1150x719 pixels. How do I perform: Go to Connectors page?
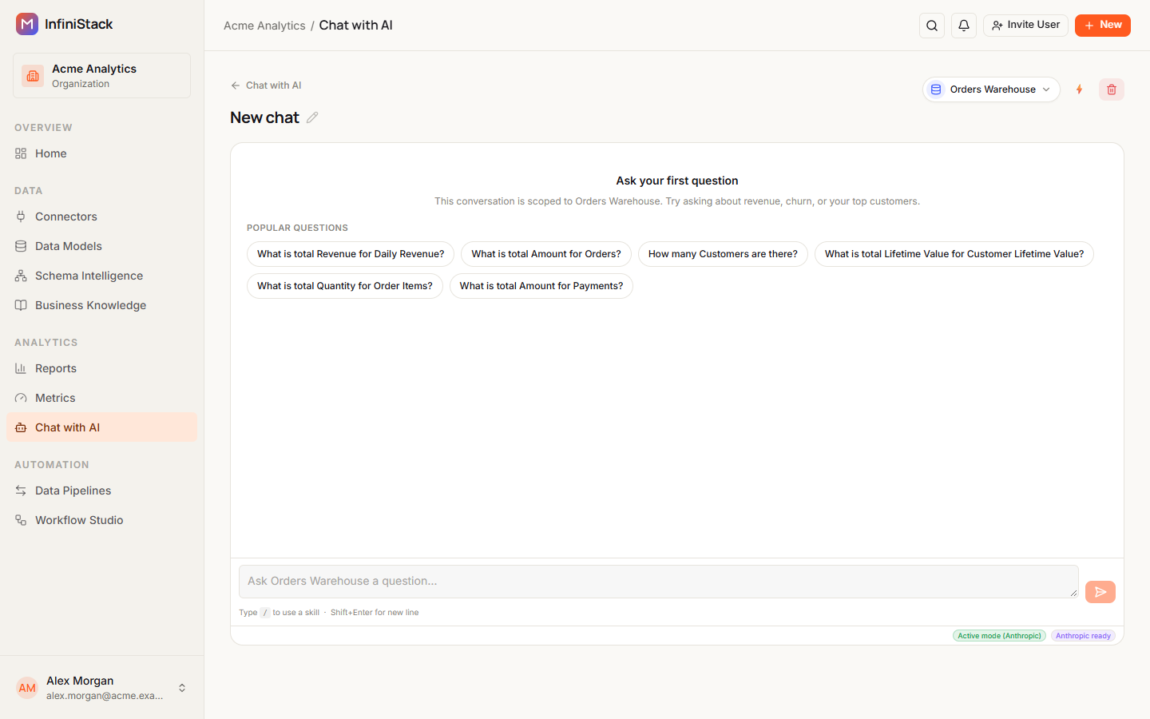click(101, 216)
